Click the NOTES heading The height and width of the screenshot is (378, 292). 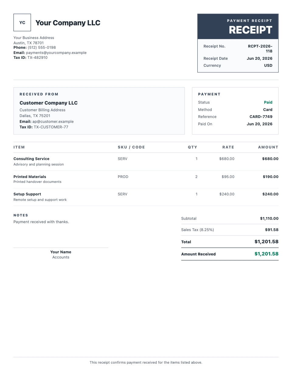point(21,215)
